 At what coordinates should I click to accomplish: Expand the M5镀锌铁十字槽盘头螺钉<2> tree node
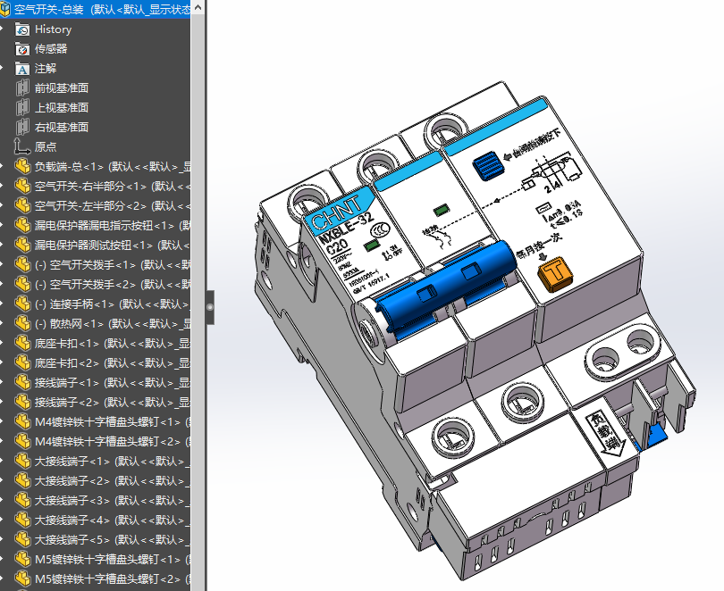click(2, 579)
